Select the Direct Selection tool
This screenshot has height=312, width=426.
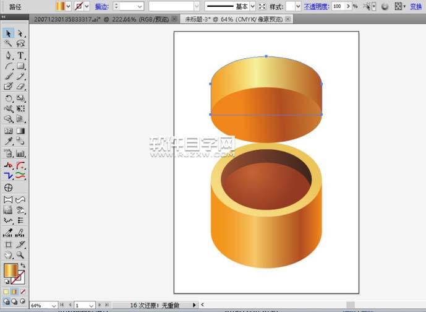coord(20,33)
